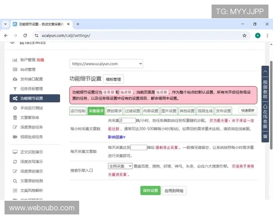Viewport: 273px width, 219px height.
Task: Open the QR code icon on side panel
Action: click(265, 136)
